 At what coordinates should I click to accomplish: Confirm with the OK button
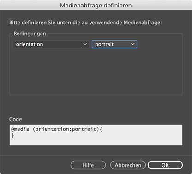click(165, 165)
